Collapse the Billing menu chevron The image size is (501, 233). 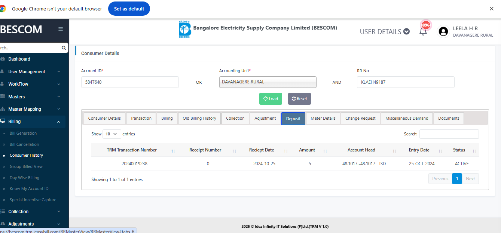point(59,122)
